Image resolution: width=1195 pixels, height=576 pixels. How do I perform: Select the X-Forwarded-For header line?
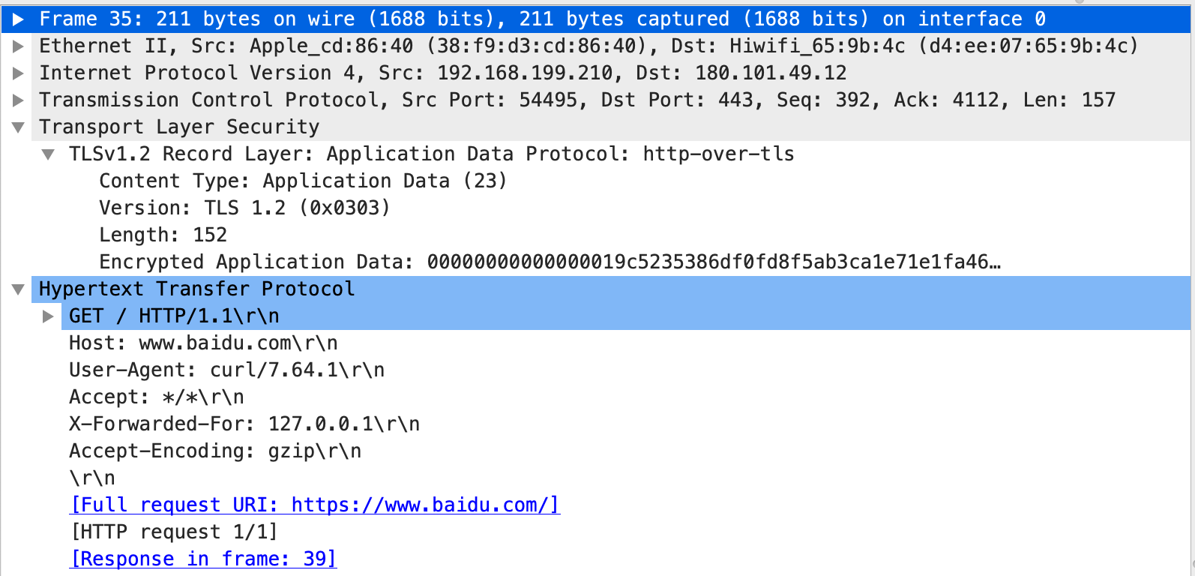tap(244, 424)
